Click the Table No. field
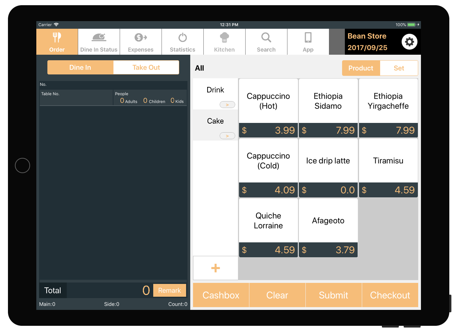This screenshot has width=459, height=331. pos(76,98)
